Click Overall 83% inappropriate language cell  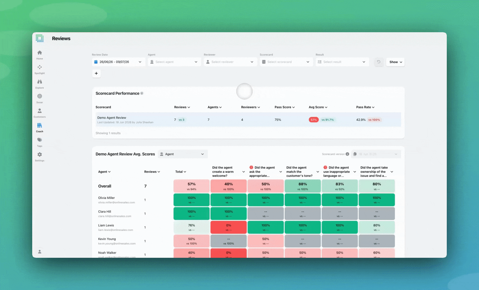[x=340, y=186]
